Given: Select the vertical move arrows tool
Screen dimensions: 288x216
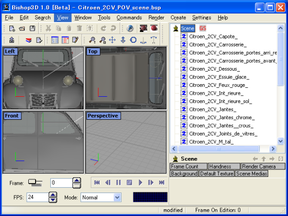Looking at the screenshot, I should coord(123,40).
